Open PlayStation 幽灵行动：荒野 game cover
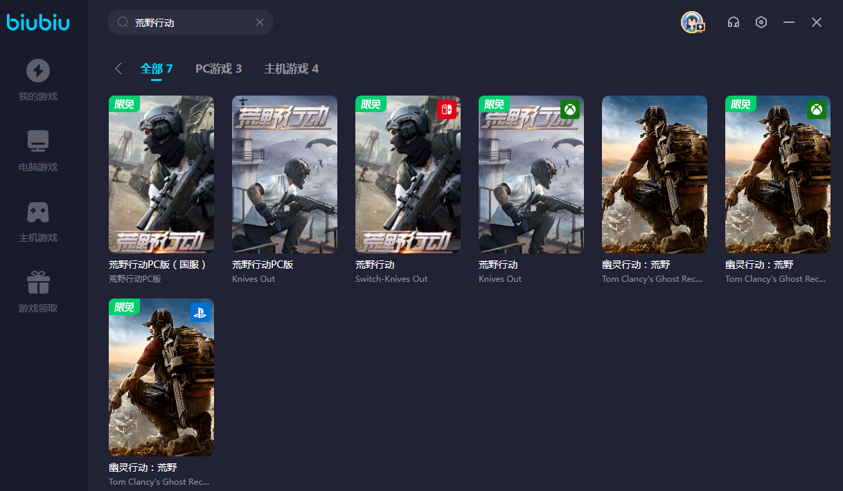 tap(161, 377)
